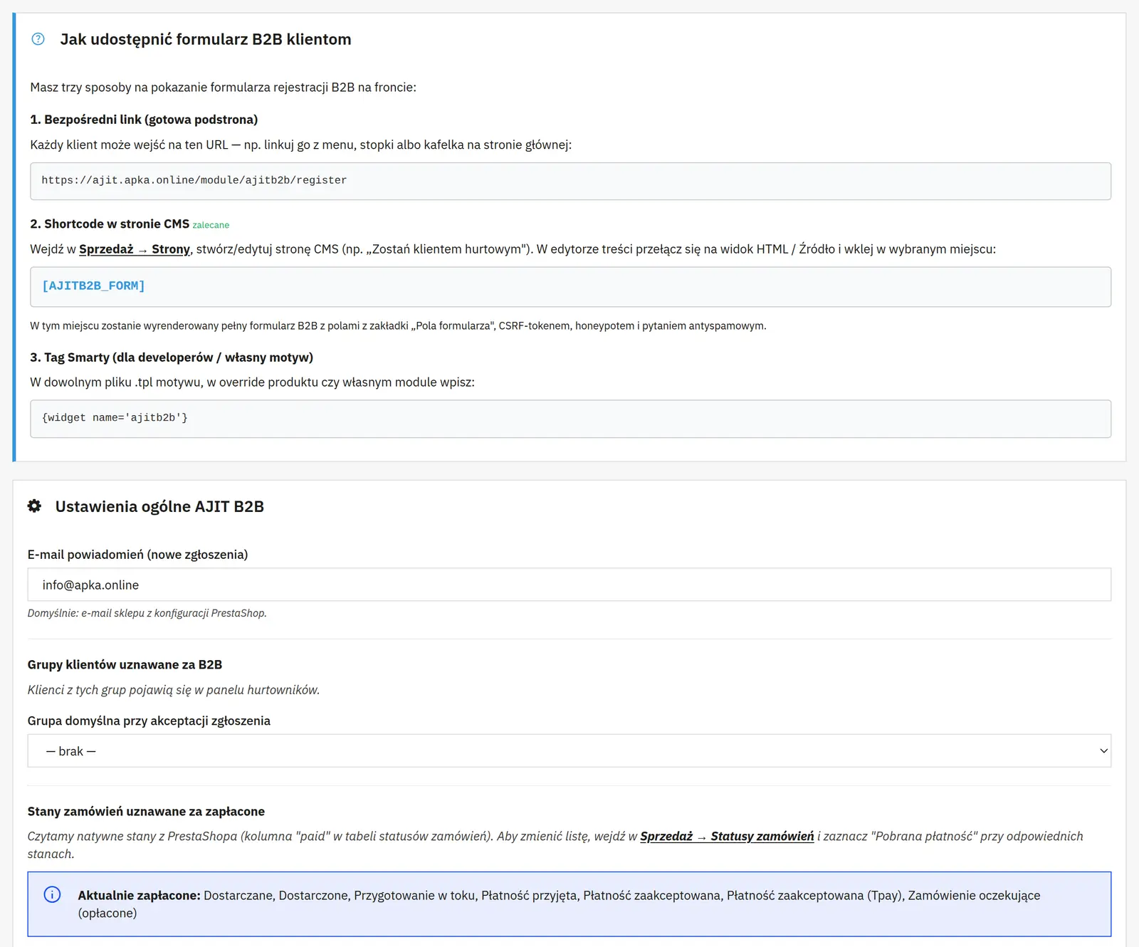Click the heading 1. Bezpośredni link (gotowa podstrona)
Screen dimensions: 1139x947
144,120
